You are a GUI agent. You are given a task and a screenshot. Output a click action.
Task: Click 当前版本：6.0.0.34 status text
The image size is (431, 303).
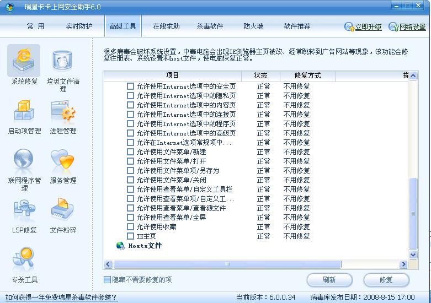pyautogui.click(x=266, y=297)
